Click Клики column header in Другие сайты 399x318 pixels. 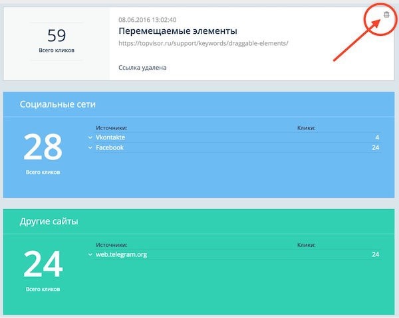tap(306, 244)
